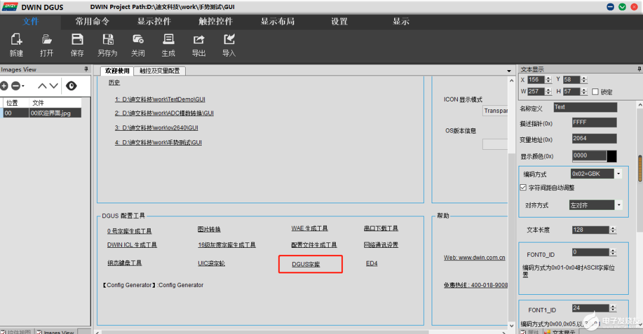643x334 pixels.
Task: Open the 显示 menu tab
Action: [401, 21]
